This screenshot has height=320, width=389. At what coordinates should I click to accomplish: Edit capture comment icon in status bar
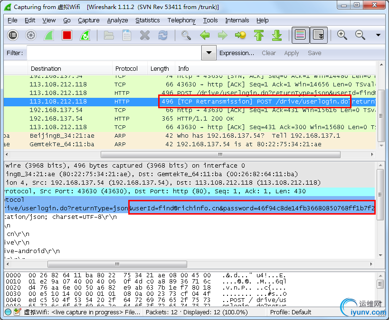18,312
